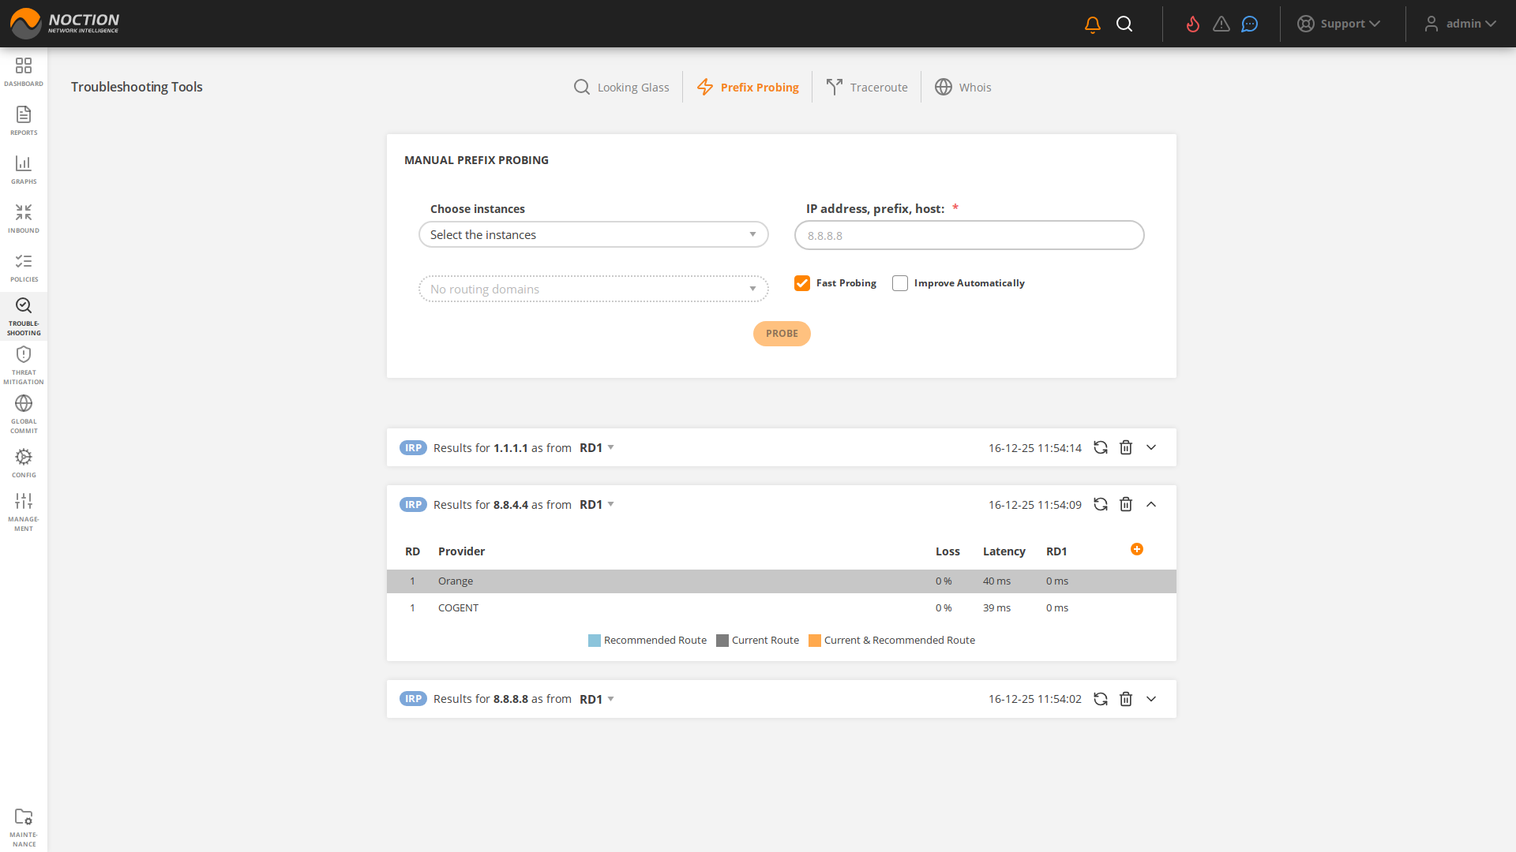The image size is (1516, 852).
Task: Open the chat bubble icon
Action: tap(1249, 24)
